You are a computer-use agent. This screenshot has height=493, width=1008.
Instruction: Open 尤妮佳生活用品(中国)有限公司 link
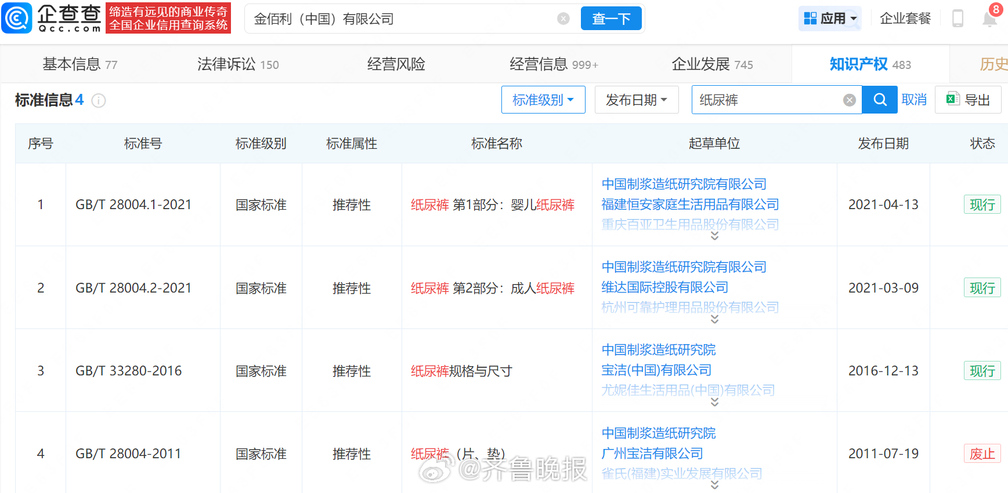click(688, 390)
